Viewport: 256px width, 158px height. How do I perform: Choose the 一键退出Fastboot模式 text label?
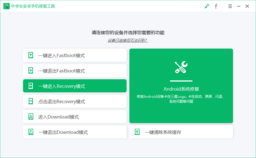(x=61, y=71)
